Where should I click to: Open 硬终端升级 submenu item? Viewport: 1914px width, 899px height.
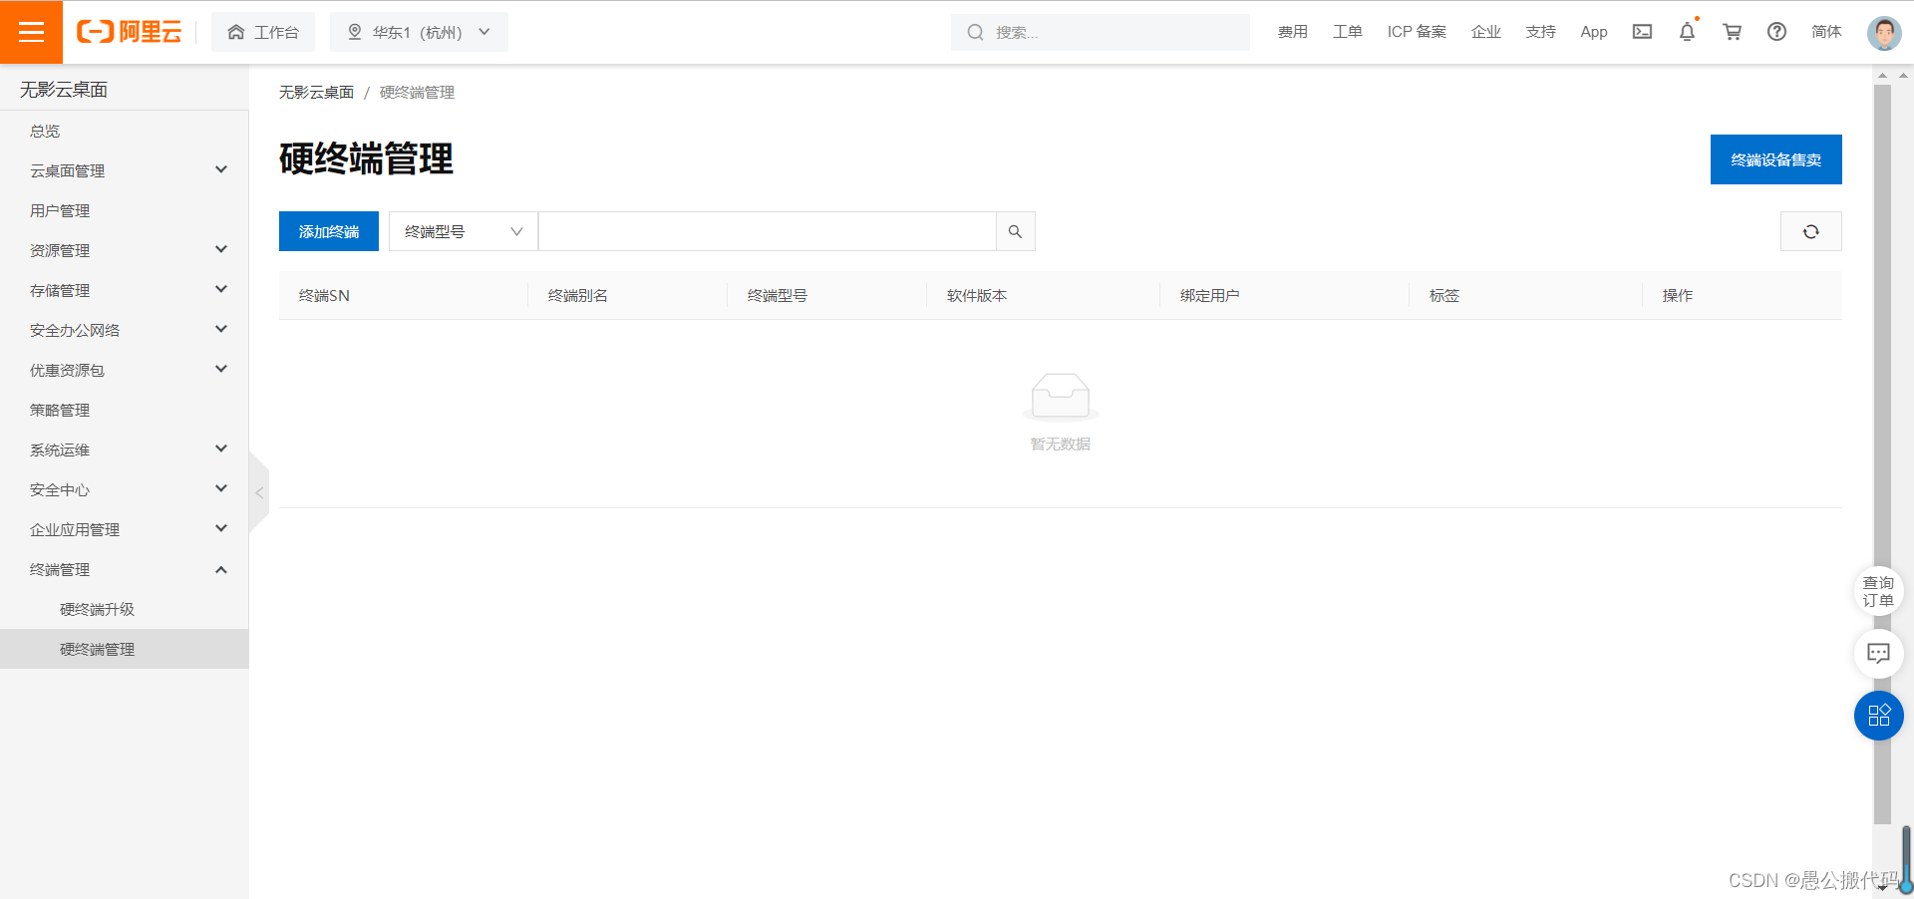point(125,609)
